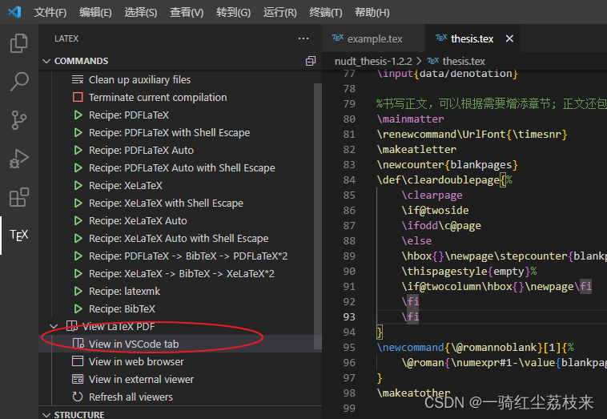
Task: Click the LATEX panel title
Action: [66, 38]
